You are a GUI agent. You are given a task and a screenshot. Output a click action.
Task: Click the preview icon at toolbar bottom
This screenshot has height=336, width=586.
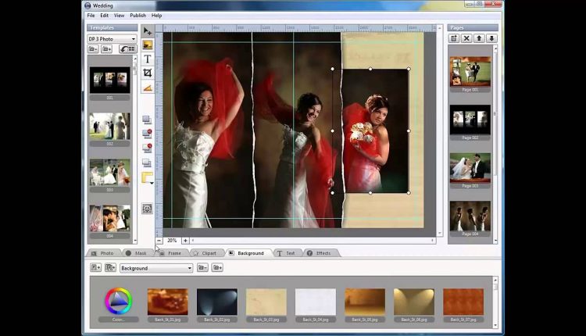point(147,209)
